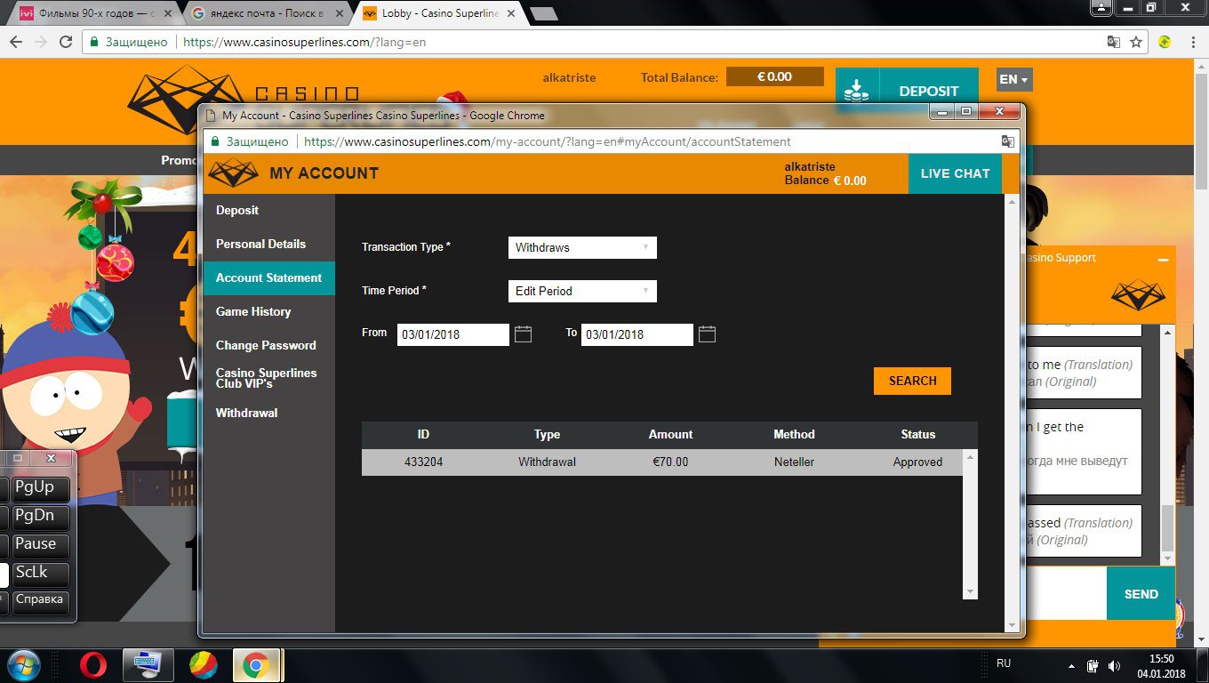The height and width of the screenshot is (683, 1209).
Task: Click the Справка on-screen keyboard button
Action: (40, 601)
